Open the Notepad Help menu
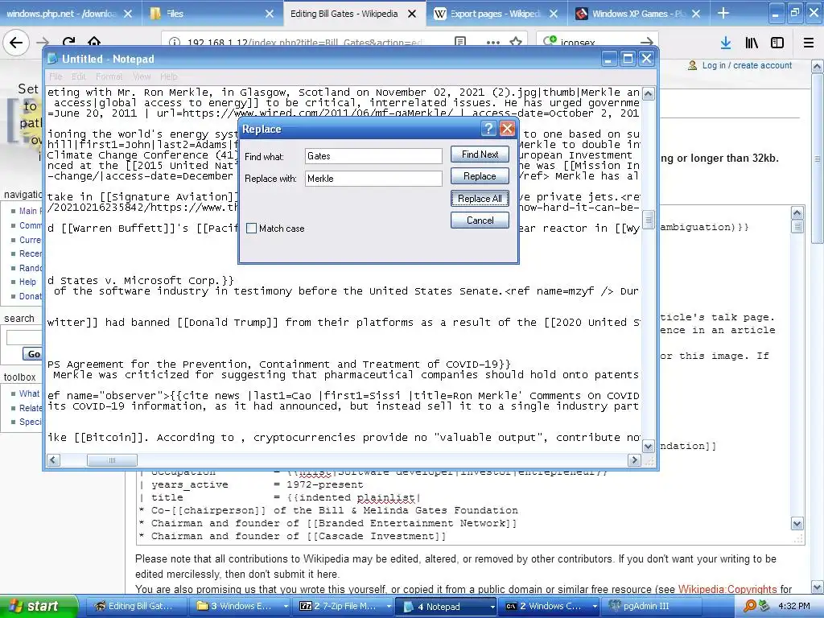Screen dimensions: 824x618 pos(169,76)
